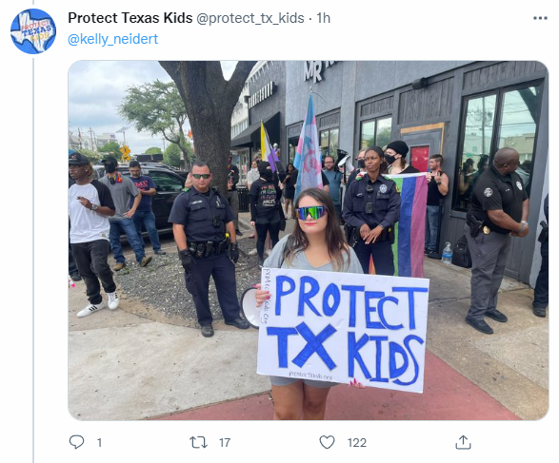Image resolution: width=559 pixels, height=463 pixels.
Task: Click the Protect Texas Kids display name
Action: coord(130,18)
